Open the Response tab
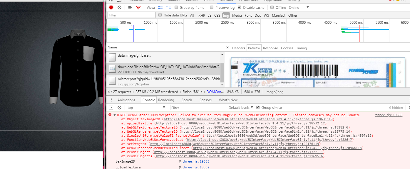The height and width of the screenshot is (169, 410). click(x=270, y=48)
